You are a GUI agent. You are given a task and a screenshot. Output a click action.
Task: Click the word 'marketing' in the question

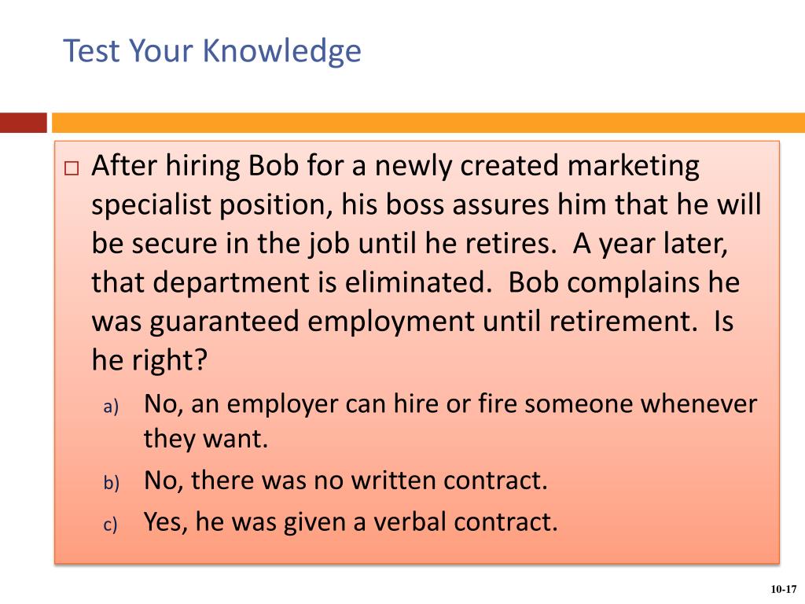[634, 167]
